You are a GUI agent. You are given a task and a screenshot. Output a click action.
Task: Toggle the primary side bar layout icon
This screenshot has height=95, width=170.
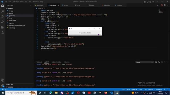pyautogui.click(x=144, y=2)
